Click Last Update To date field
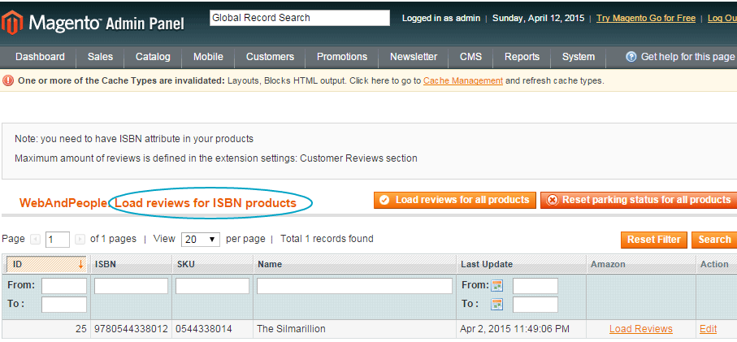Image resolution: width=737 pixels, height=342 pixels. (x=535, y=305)
